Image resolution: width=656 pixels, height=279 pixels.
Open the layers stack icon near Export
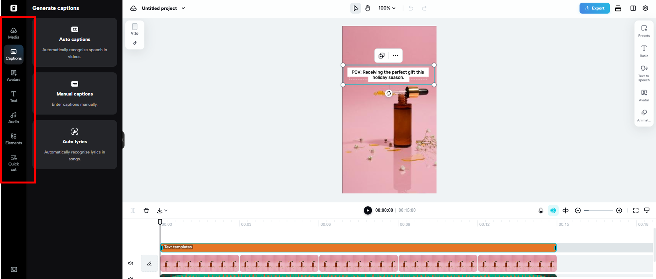click(618, 8)
